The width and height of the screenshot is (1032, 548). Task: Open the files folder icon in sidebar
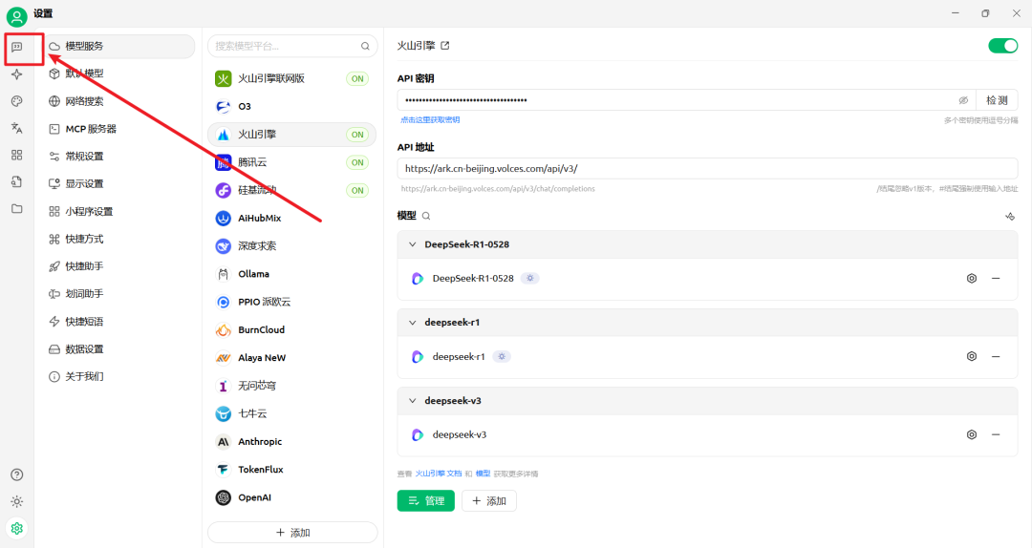17,209
